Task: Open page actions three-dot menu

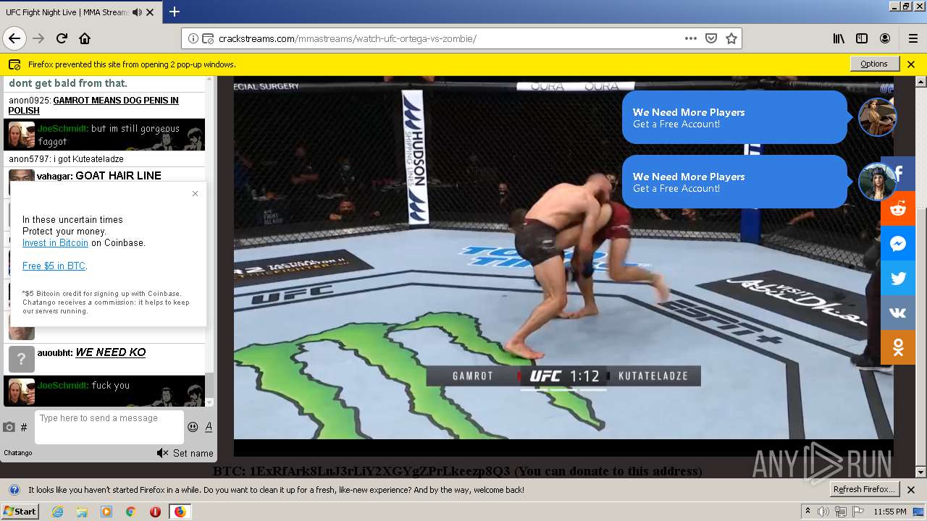Action: coord(690,38)
